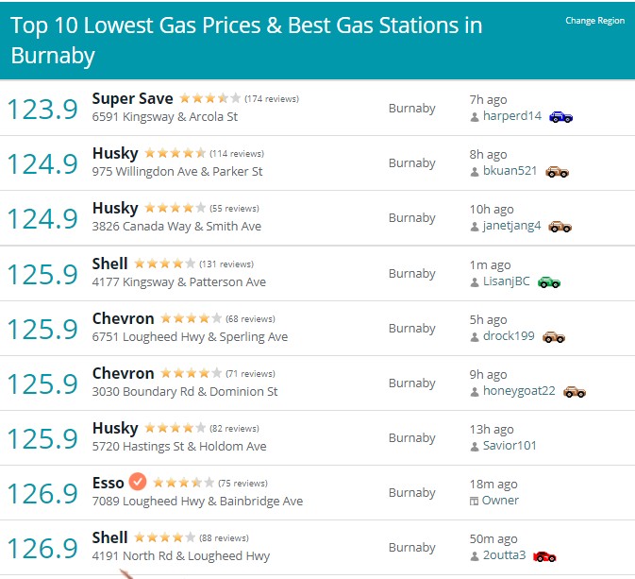Viewport: 635px width, 579px height.
Task: Open the 131 reviews for Shell
Action: click(x=226, y=264)
